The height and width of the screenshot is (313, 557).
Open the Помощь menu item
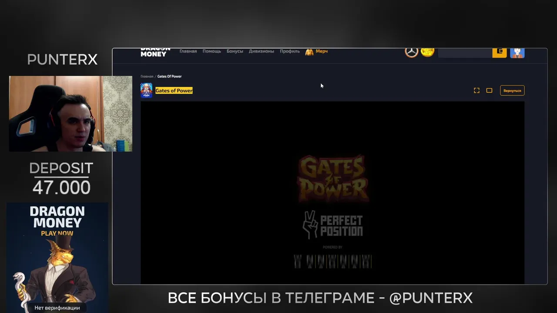pos(211,51)
